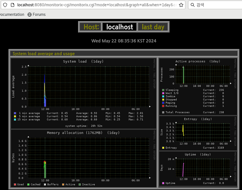The height and width of the screenshot is (190, 242).
Task: Click the magnifier icon in the search box
Action: point(192,5)
